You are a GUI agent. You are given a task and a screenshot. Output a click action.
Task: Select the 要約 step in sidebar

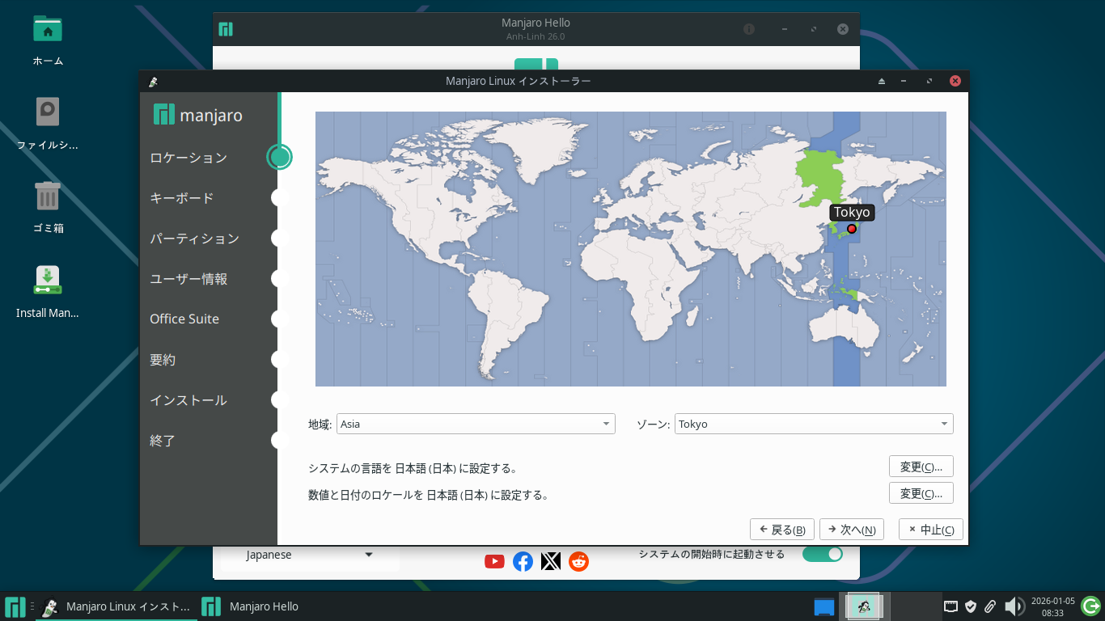163,360
